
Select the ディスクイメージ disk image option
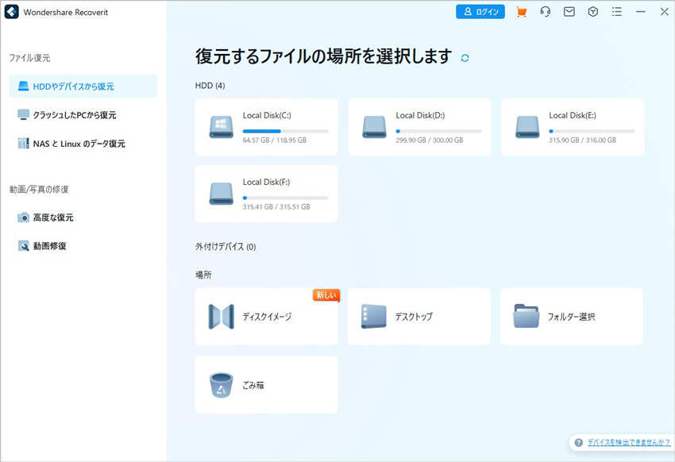click(266, 316)
